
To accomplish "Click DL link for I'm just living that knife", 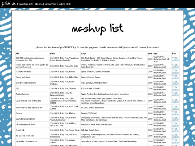I will (176, 123).
